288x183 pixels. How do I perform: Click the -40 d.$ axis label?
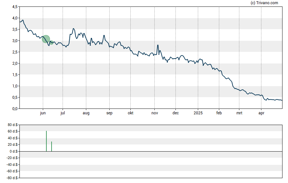coord(12,165)
